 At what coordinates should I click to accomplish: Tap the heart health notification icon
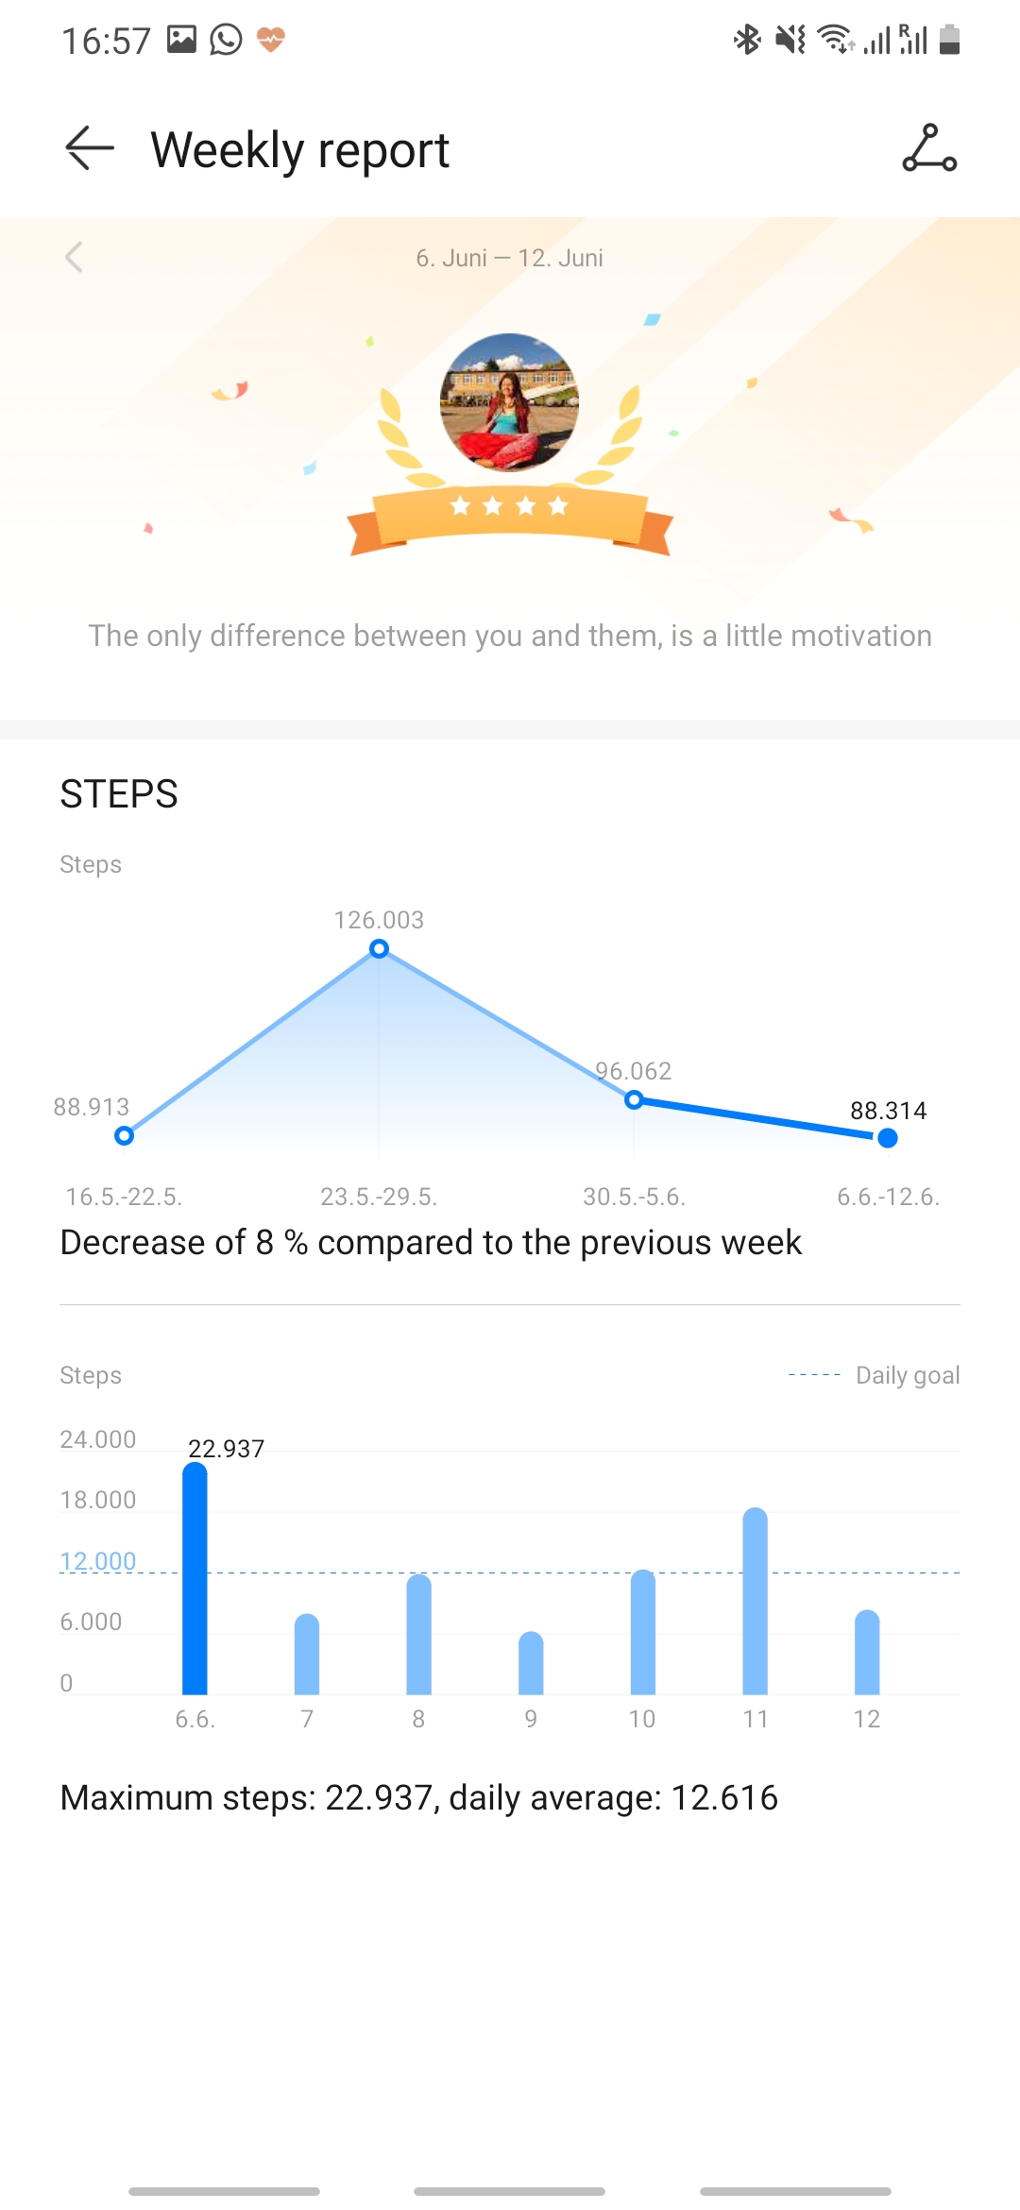(271, 40)
